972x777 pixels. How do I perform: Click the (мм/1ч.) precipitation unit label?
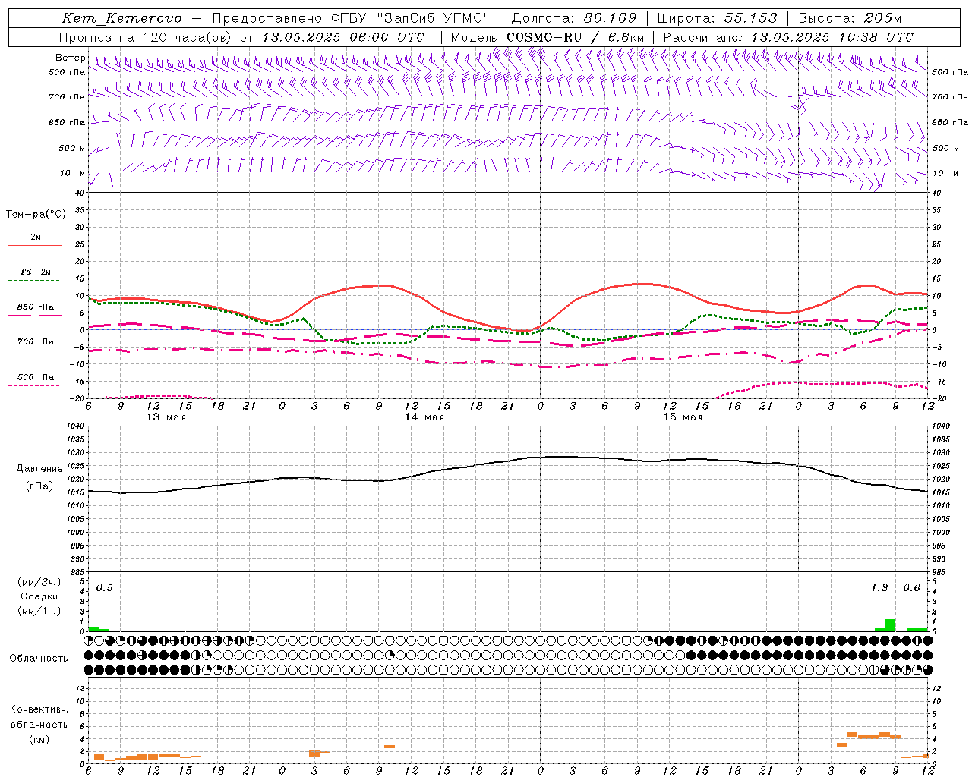pos(39,611)
